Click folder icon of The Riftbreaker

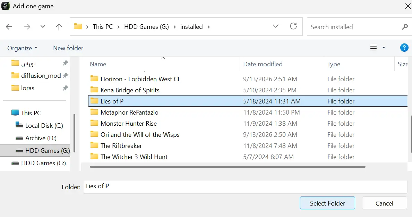(x=94, y=145)
